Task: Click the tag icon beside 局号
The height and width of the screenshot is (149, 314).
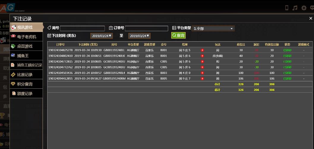Action: (x=49, y=28)
